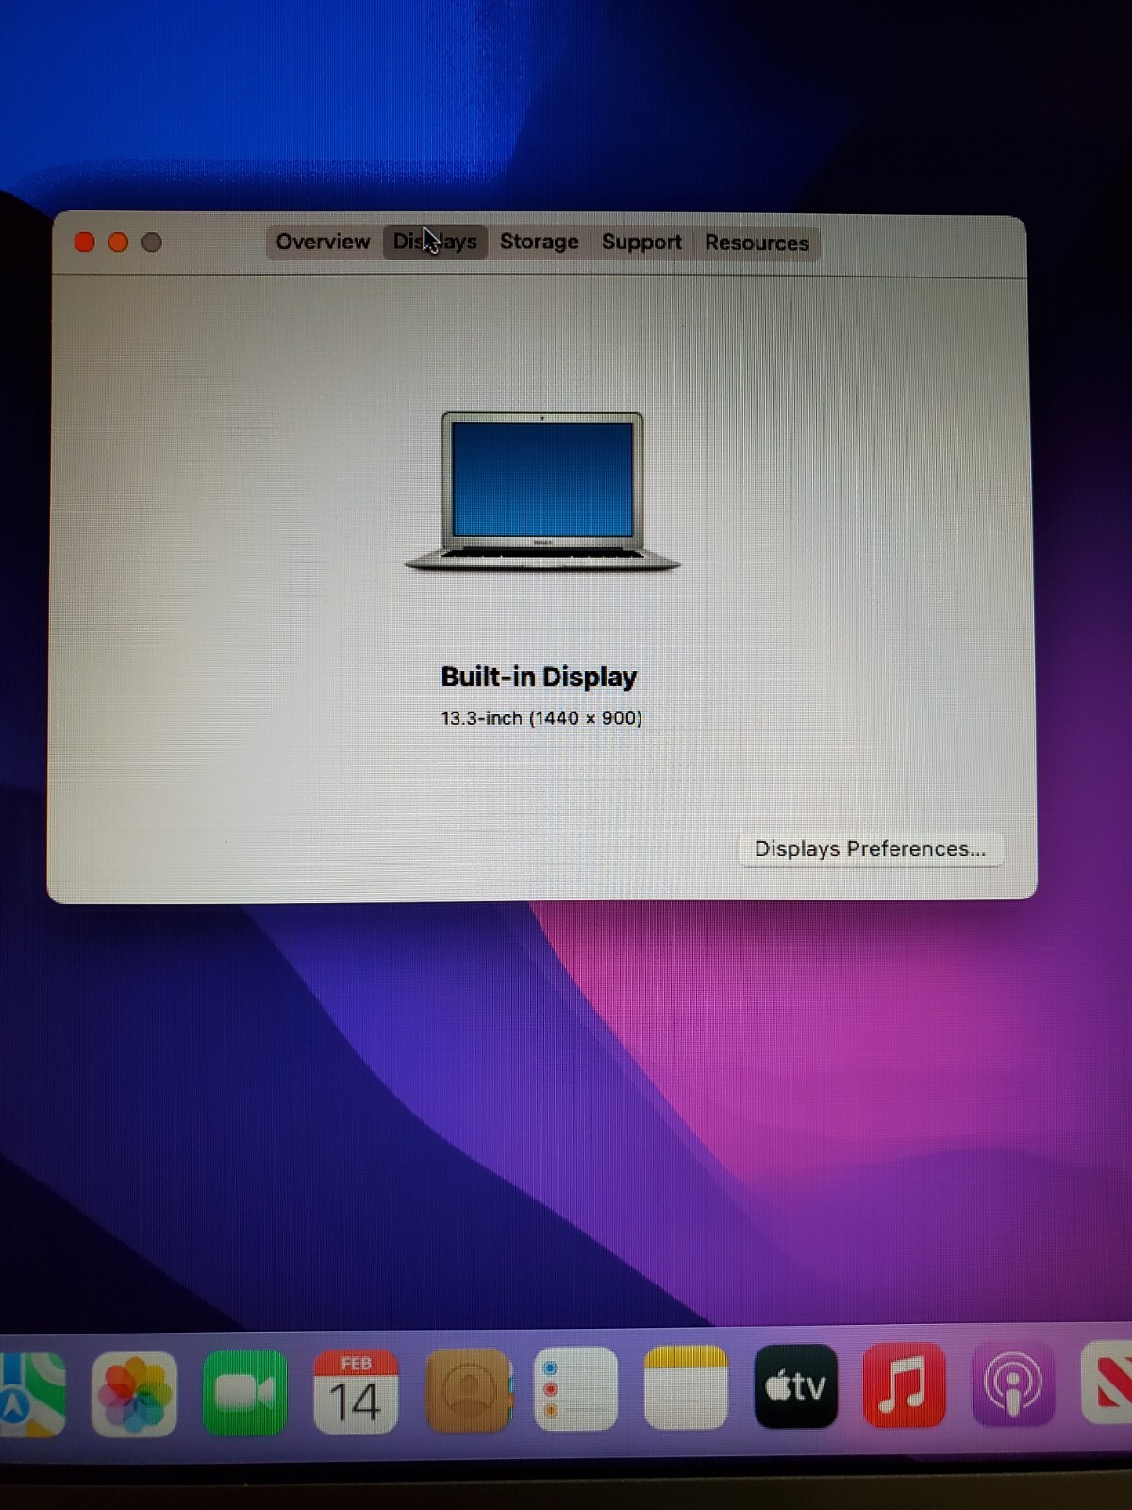Viewport: 1132px width, 1510px height.
Task: Open Music app in Dock
Action: coord(904,1384)
